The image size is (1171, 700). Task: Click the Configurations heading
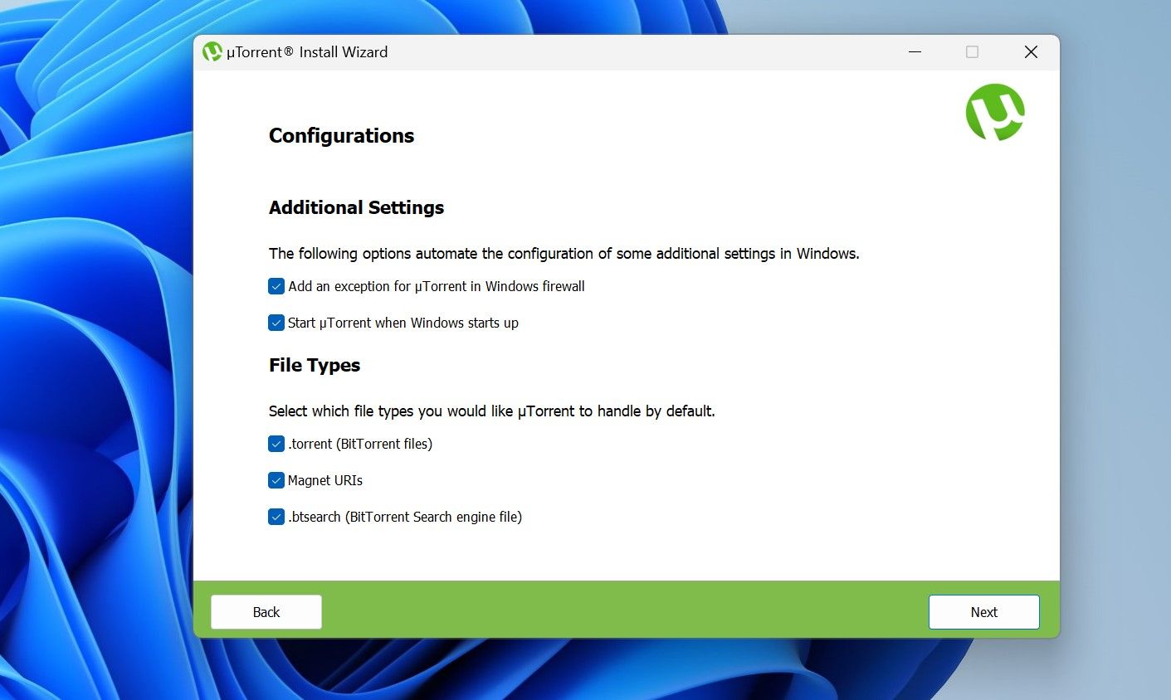click(x=341, y=135)
